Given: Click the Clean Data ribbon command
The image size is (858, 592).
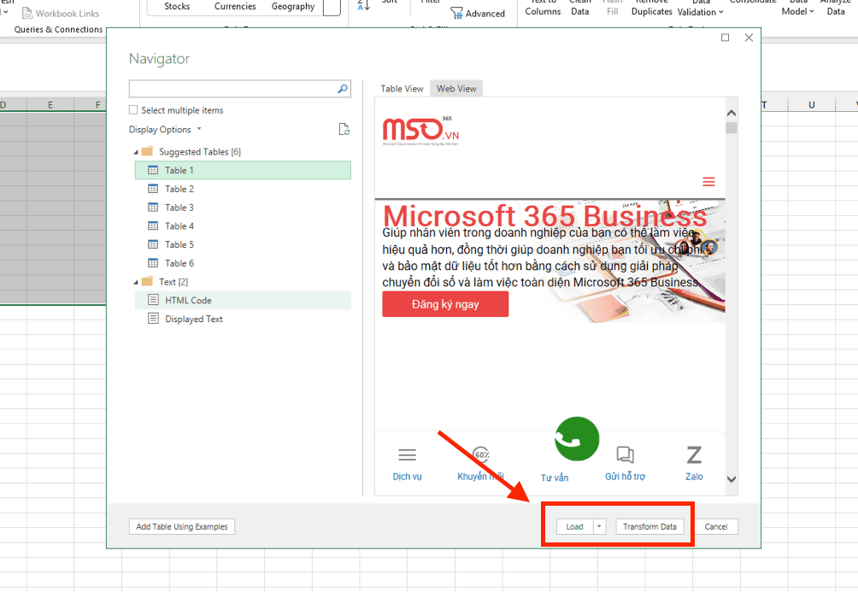Looking at the screenshot, I should [580, 9].
